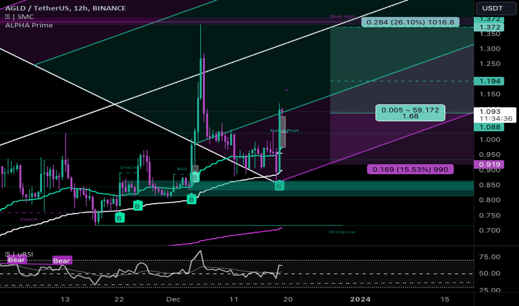Click the Strong Low label

342,231
